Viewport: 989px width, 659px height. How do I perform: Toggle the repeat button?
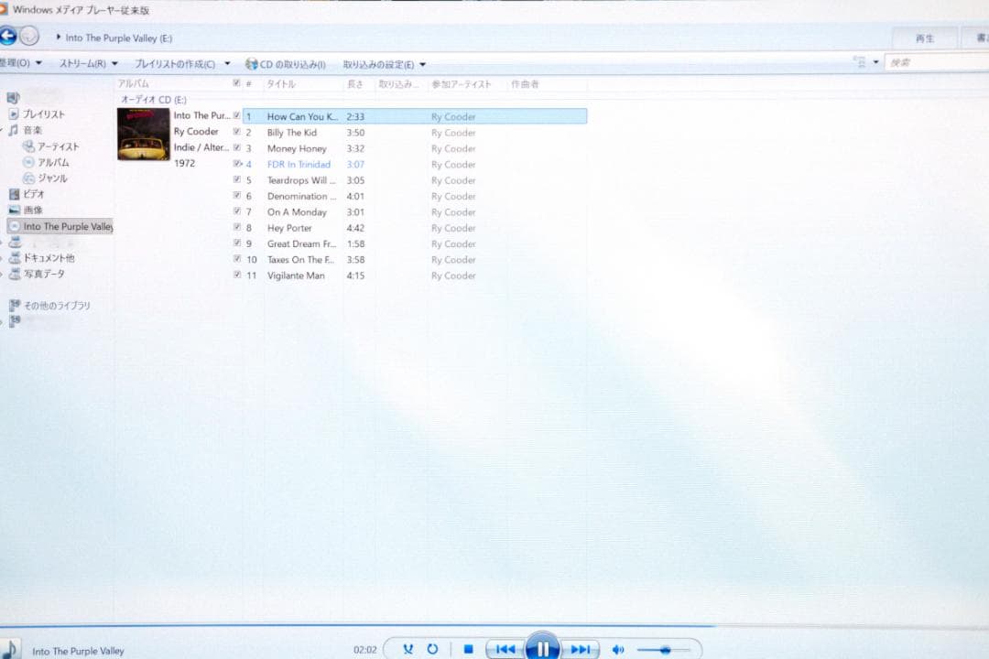click(x=432, y=650)
